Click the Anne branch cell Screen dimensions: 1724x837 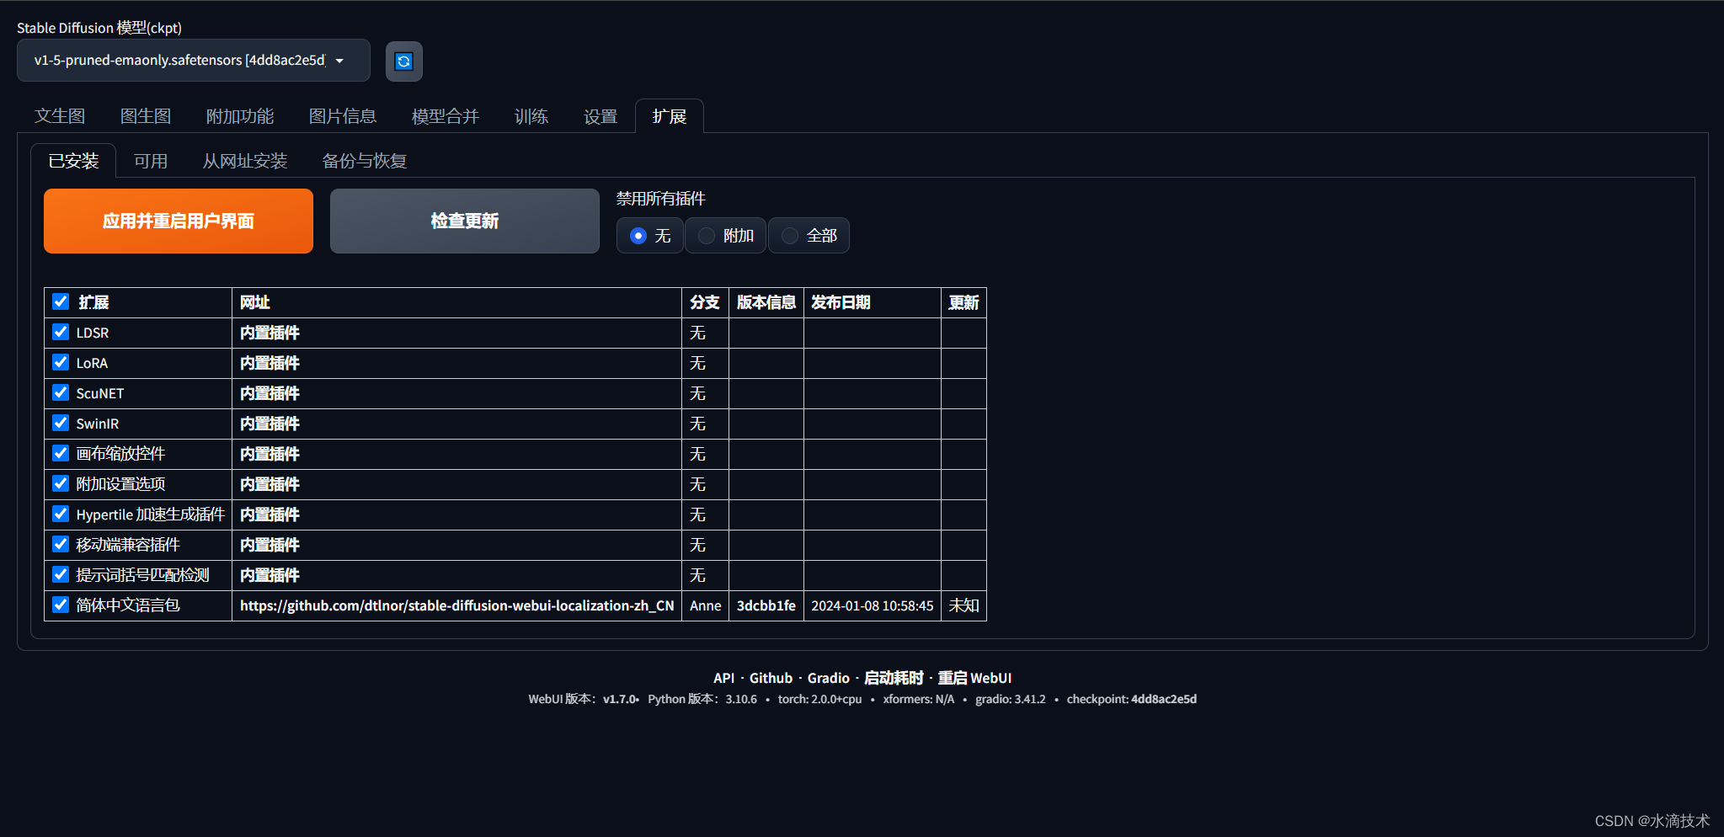[x=705, y=605]
